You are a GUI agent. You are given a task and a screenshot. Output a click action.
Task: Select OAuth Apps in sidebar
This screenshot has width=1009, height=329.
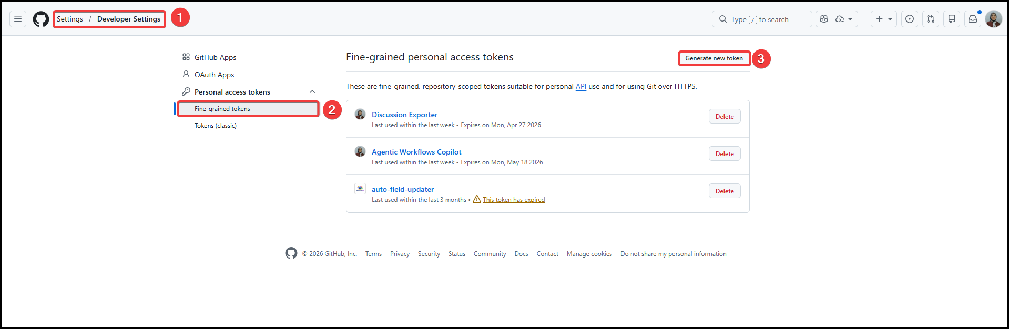[214, 75]
